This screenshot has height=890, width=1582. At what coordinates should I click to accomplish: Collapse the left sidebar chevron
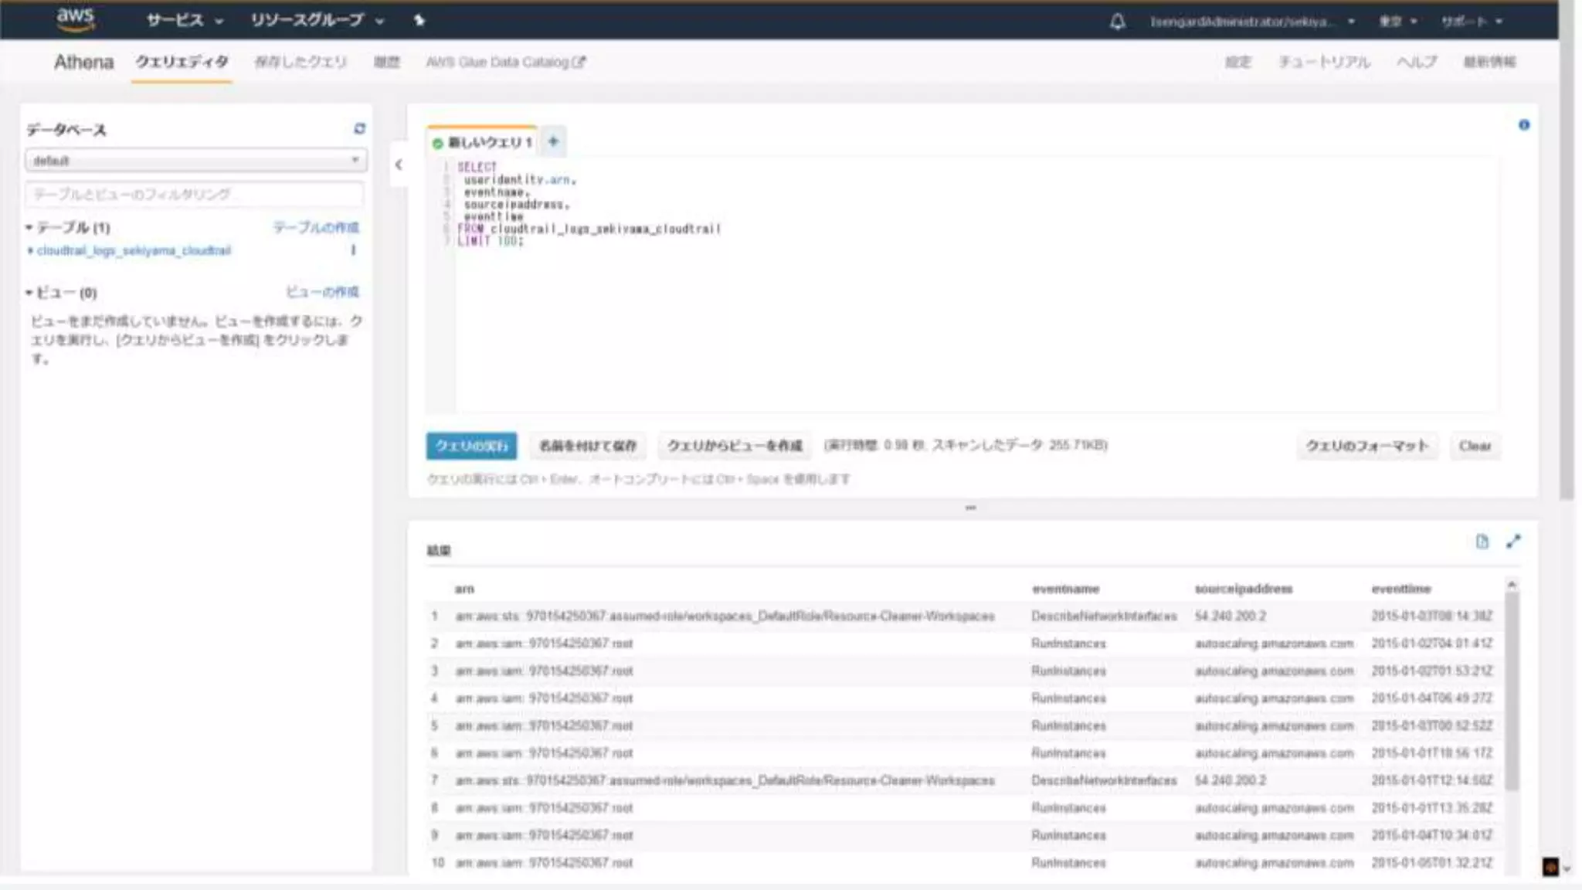(x=399, y=165)
